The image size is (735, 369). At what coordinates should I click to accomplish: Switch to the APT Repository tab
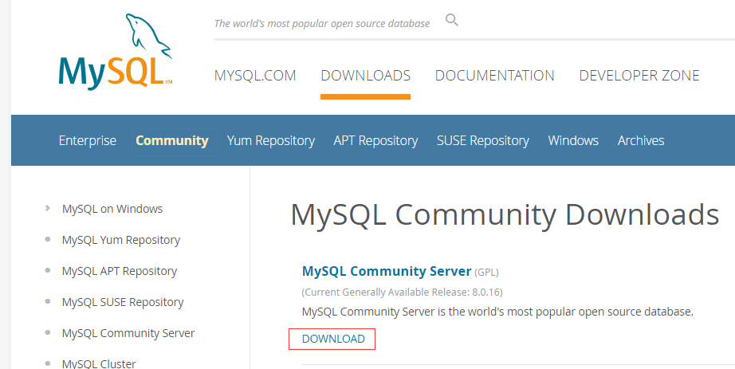point(375,140)
